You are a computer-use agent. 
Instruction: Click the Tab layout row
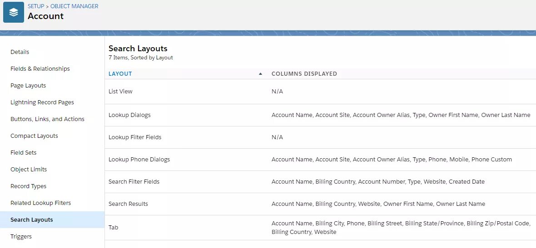point(320,228)
